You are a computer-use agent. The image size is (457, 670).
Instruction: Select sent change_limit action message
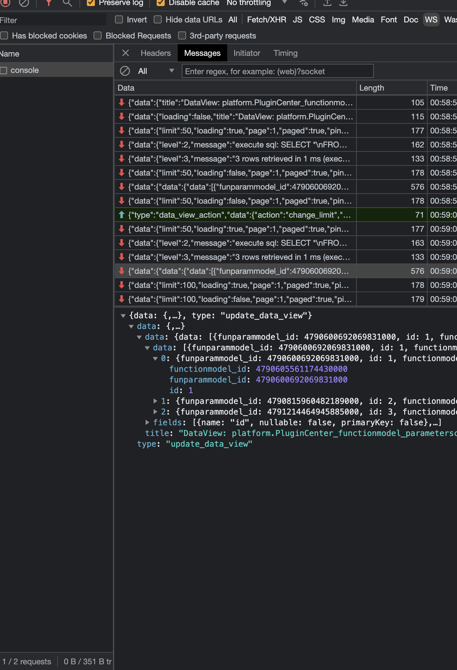tap(286, 215)
